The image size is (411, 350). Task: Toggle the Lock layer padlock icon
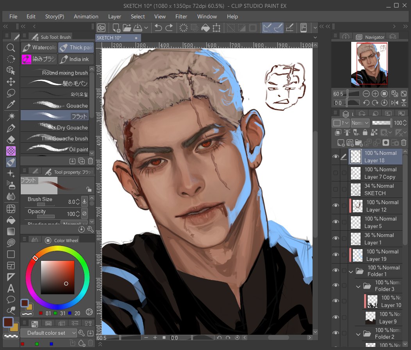(365, 132)
